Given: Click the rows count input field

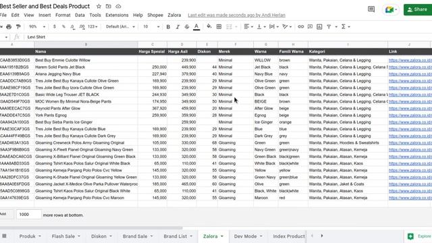Looking at the screenshot, I should pos(28,215).
